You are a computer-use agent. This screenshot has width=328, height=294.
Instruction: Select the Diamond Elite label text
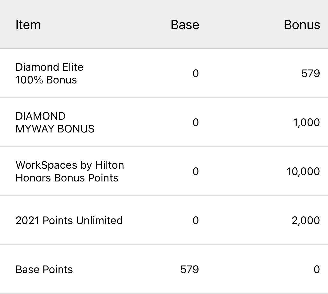49,67
